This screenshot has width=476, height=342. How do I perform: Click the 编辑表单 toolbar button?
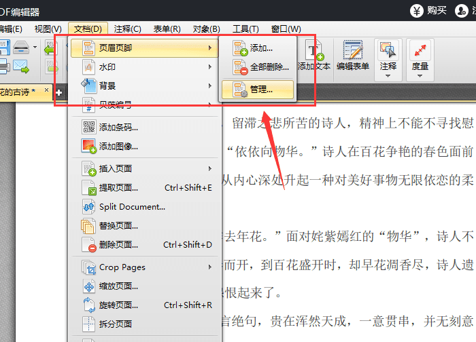[x=352, y=56]
